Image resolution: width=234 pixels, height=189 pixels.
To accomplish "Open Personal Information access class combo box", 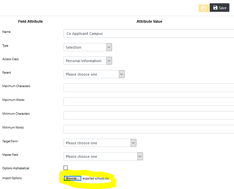I will 88,61.
